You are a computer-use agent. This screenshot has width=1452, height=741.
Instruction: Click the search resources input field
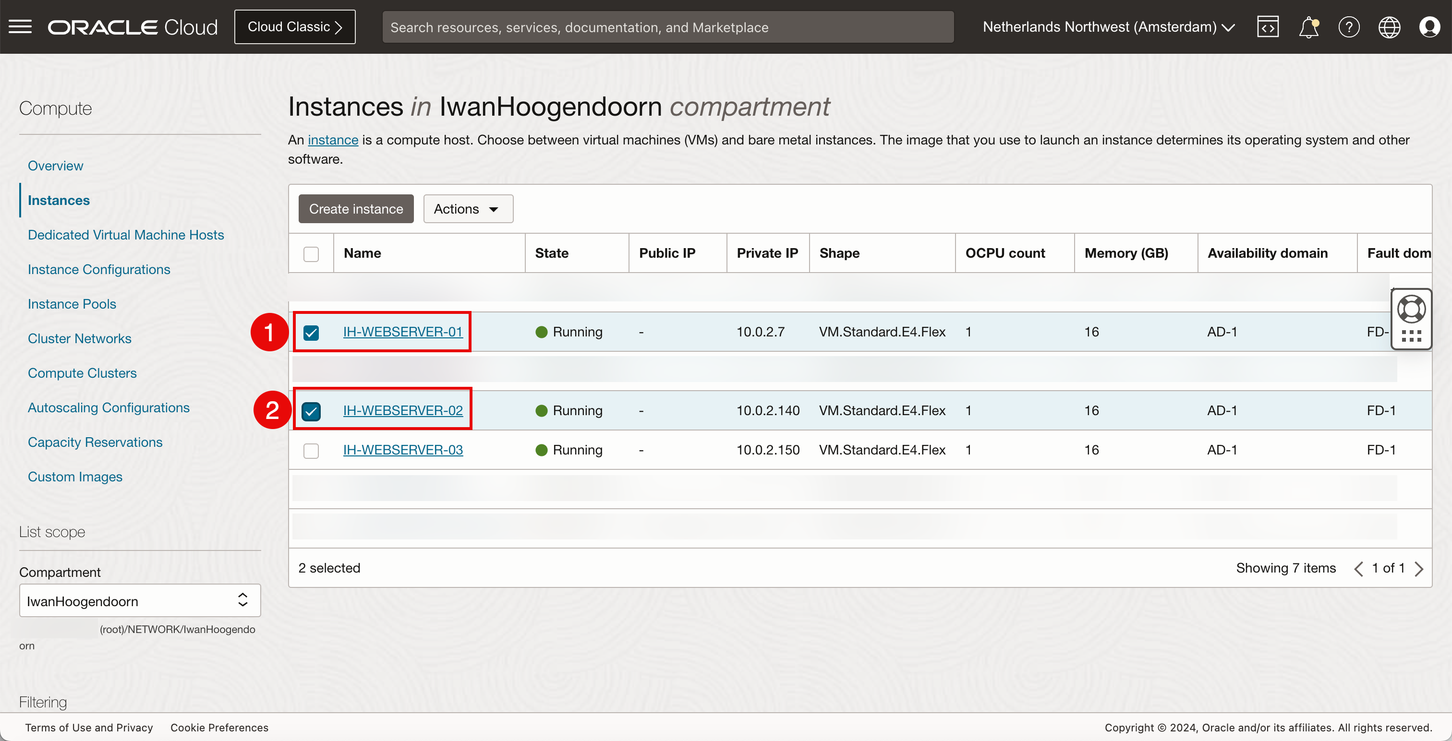click(667, 27)
